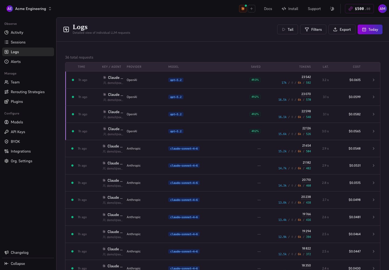Change the Today date range
The width and height of the screenshot is (389, 270).
click(x=370, y=29)
